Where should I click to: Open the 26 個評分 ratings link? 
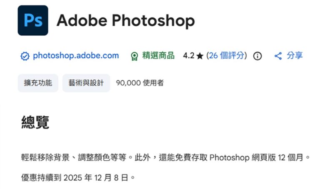point(227,56)
